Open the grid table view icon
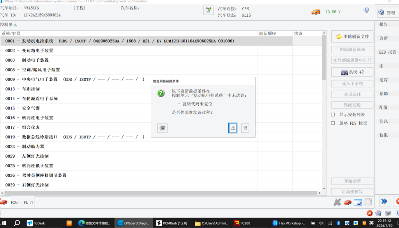Screen dimensions: 399x228 [x=368, y=202]
